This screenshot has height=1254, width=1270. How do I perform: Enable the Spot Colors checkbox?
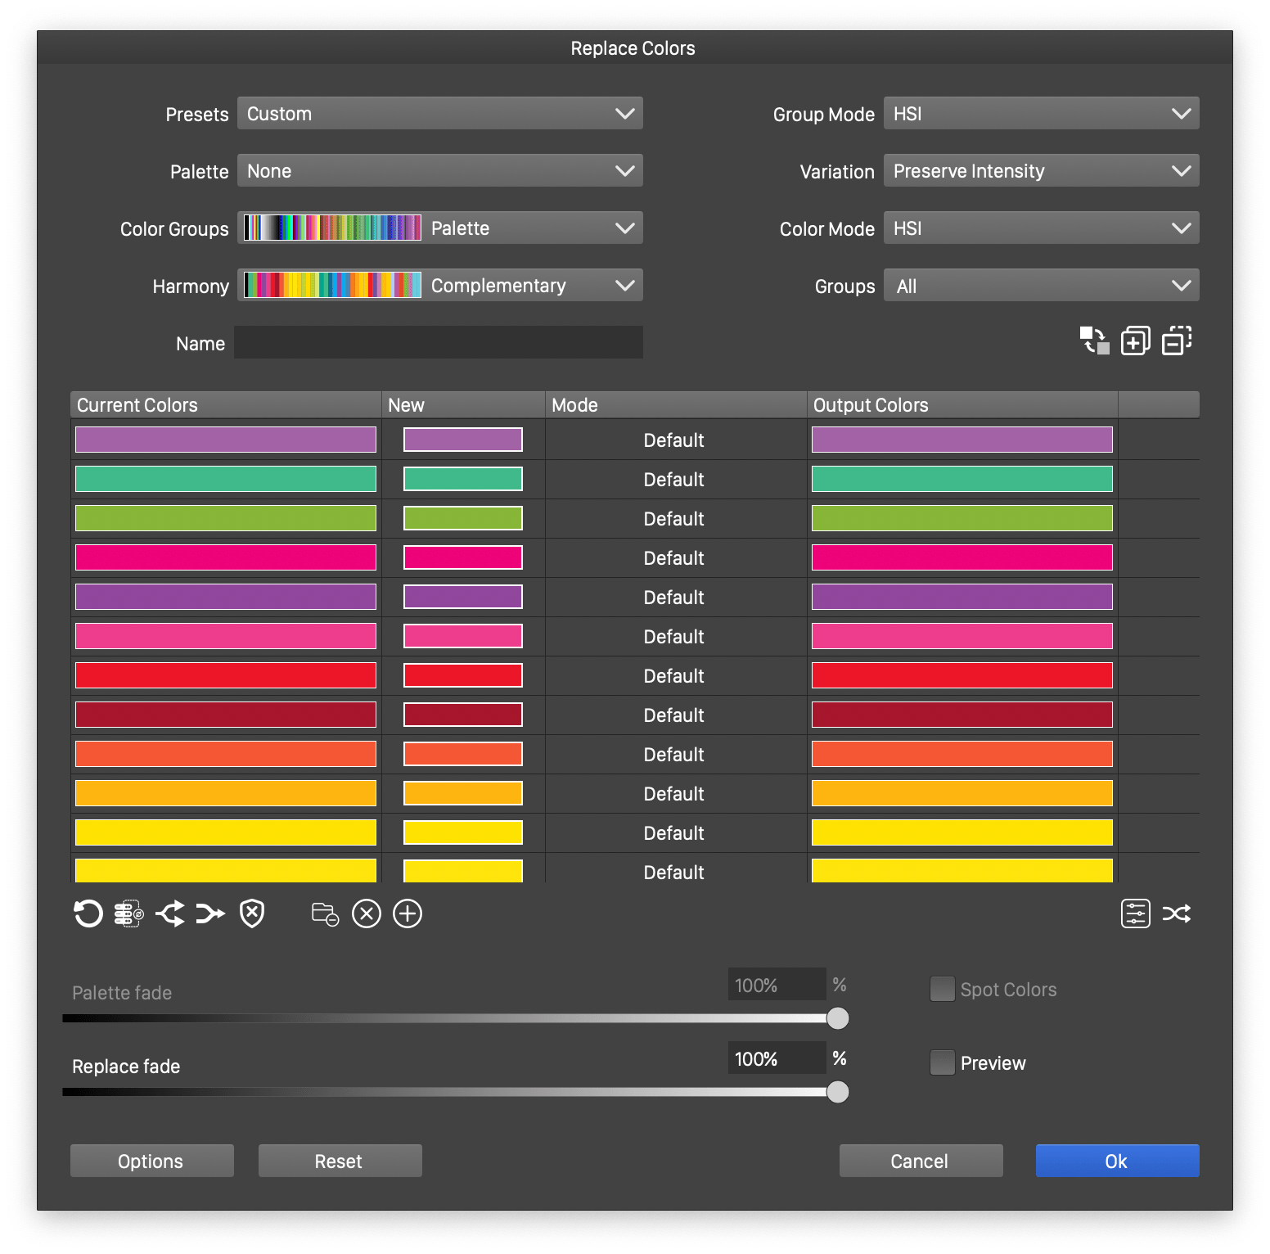coord(942,989)
